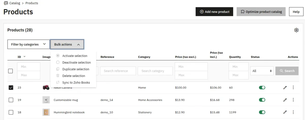
Task: Click the quantity value 1199
Action: 233,112
